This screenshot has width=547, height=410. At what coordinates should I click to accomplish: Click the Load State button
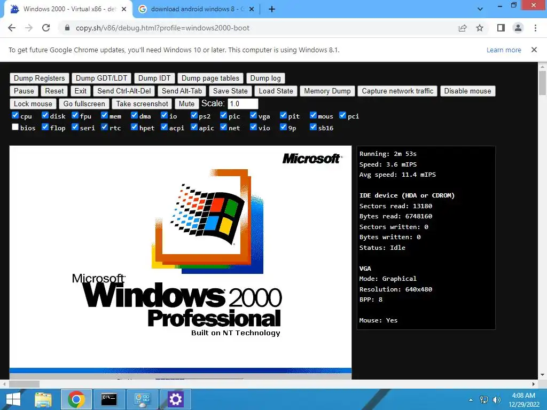click(276, 91)
